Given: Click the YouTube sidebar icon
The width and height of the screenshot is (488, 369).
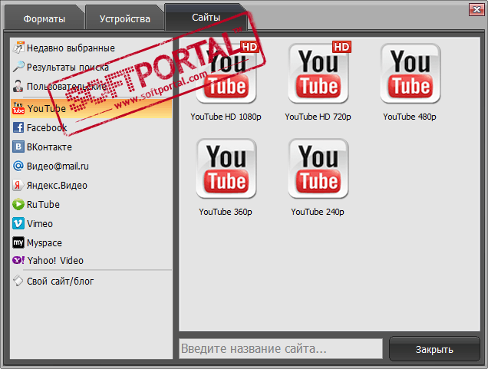Looking at the screenshot, I should [x=18, y=108].
